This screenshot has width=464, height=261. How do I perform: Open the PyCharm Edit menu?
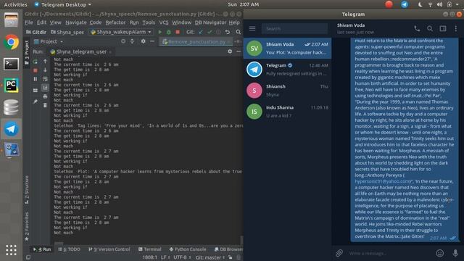(x=41, y=22)
